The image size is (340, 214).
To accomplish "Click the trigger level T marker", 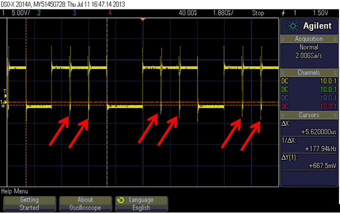I will click(5, 93).
